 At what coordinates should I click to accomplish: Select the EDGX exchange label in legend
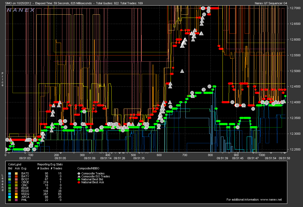click(x=25, y=191)
